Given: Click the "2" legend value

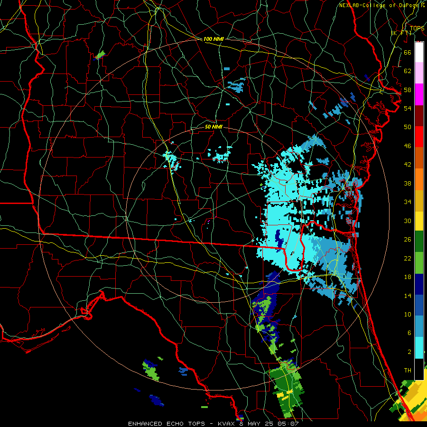Looking at the screenshot, I should pyautogui.click(x=409, y=352).
